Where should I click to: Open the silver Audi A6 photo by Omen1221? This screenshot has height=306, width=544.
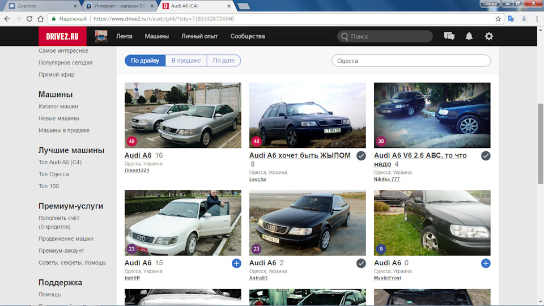[183, 115]
